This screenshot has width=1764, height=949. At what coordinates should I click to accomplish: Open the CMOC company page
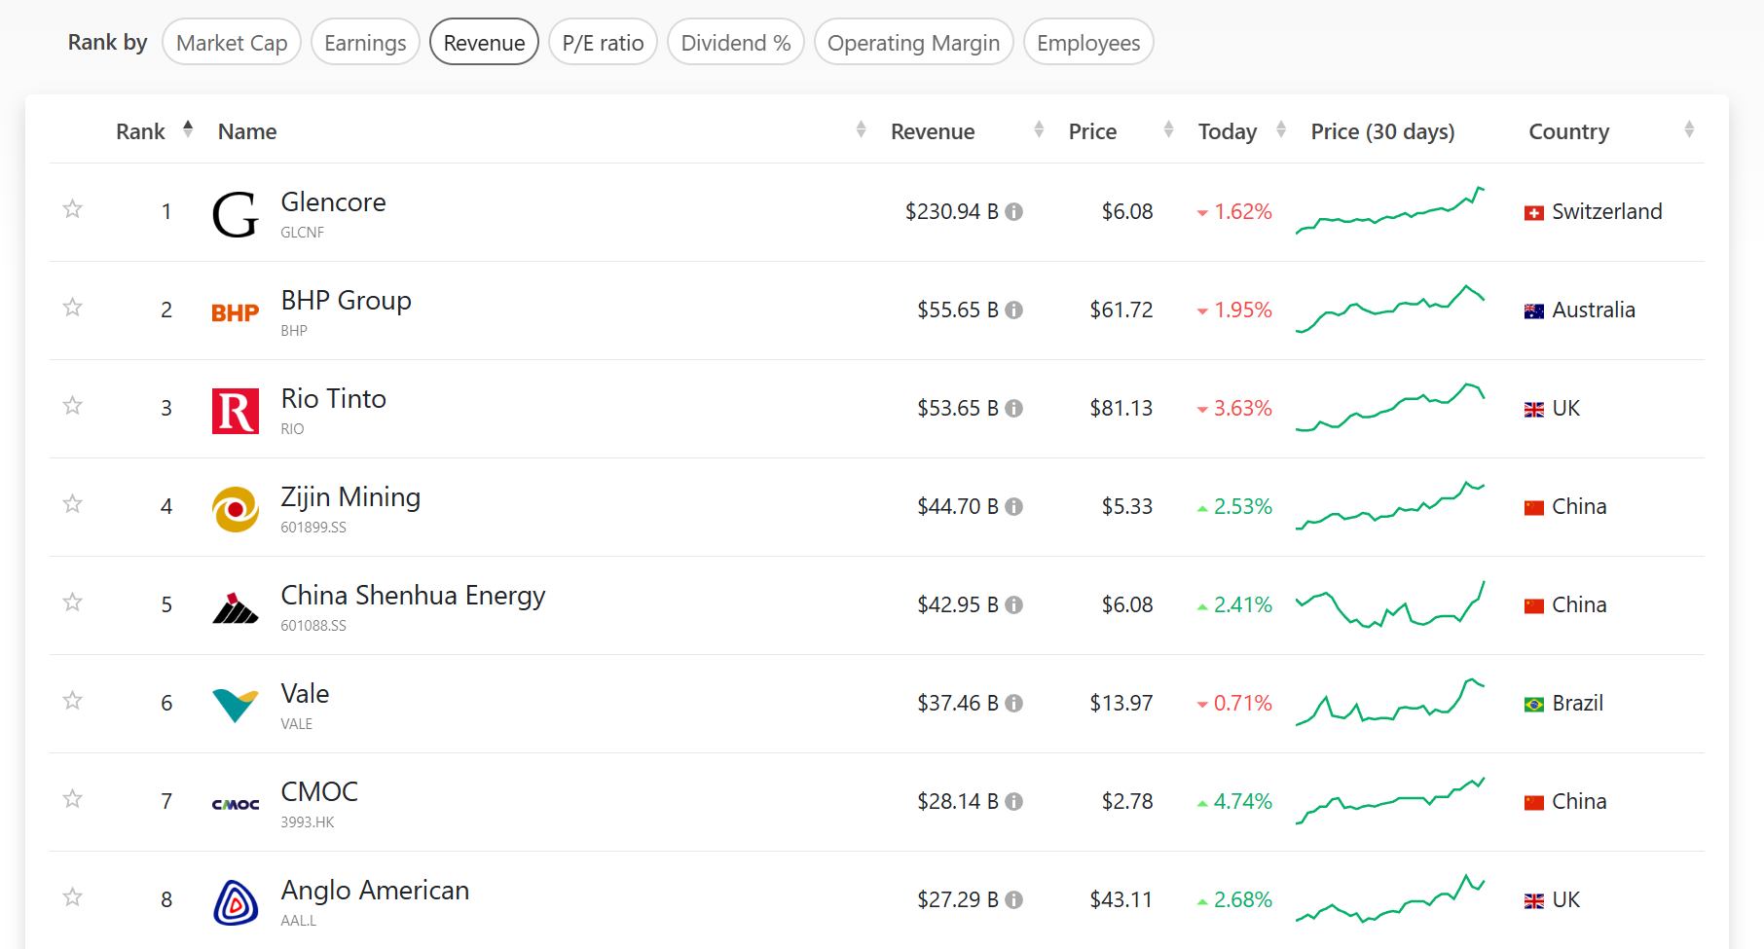tap(319, 792)
